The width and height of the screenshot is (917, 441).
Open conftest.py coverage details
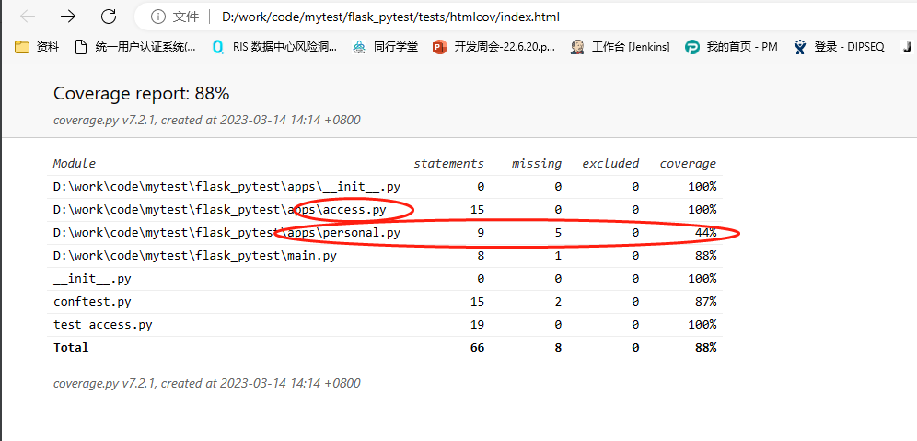[x=92, y=302]
